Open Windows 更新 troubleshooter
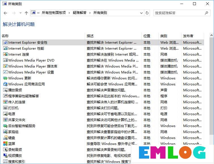The image size is (214, 164). (20, 78)
